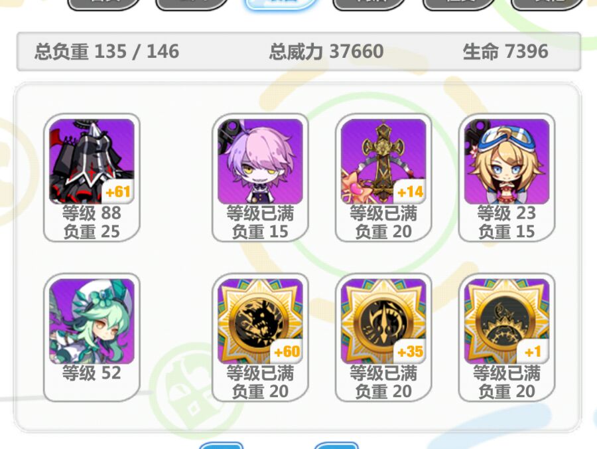The width and height of the screenshot is (597, 449).
Task: Click the +61 enhancement badge
Action: 118,192
